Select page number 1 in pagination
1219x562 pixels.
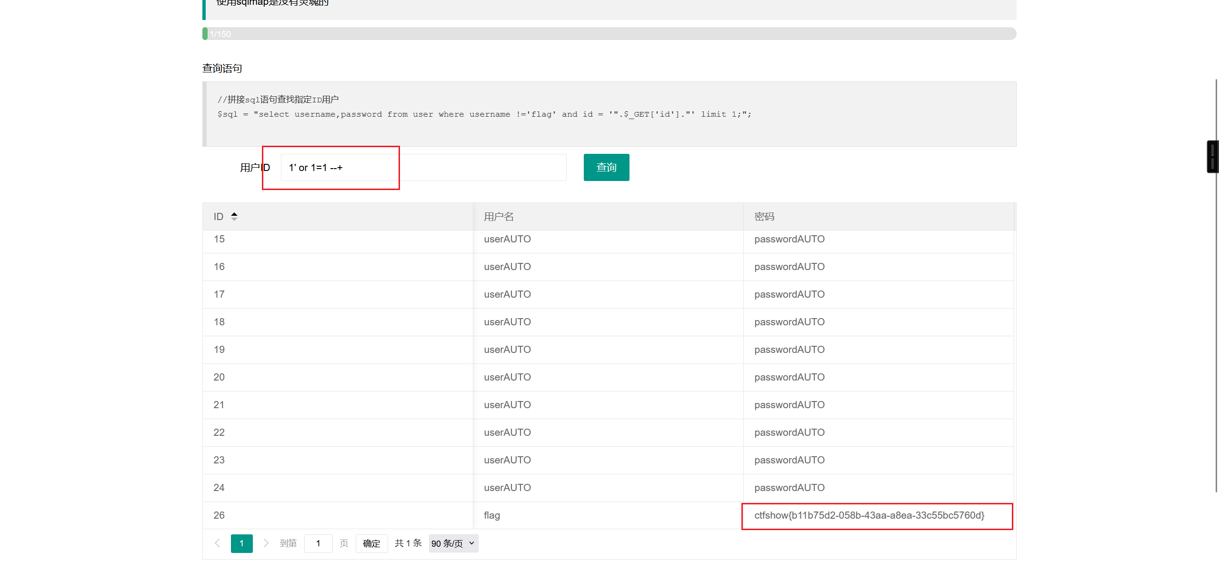[x=241, y=543]
